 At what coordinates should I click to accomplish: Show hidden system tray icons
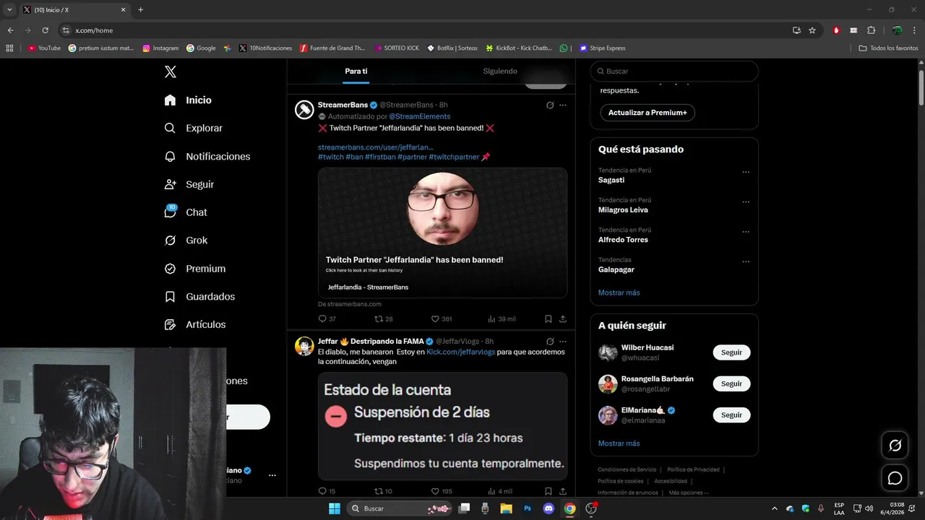(775, 508)
